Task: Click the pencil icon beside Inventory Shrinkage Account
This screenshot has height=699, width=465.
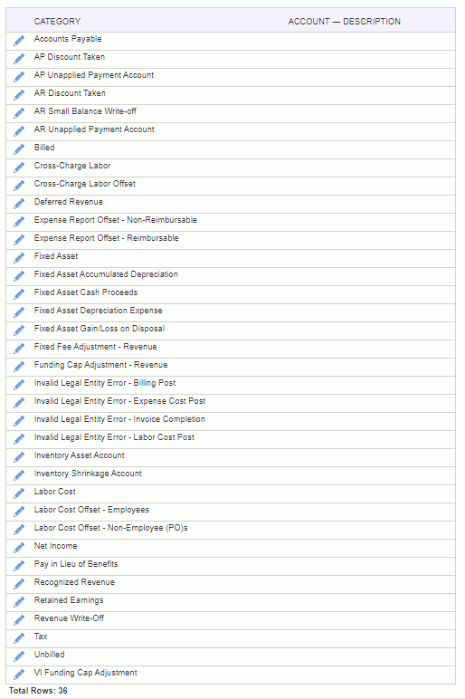Action: pyautogui.click(x=19, y=475)
